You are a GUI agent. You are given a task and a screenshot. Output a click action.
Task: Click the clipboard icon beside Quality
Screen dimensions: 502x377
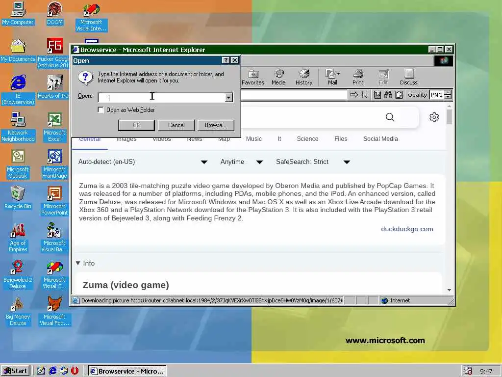coord(399,95)
